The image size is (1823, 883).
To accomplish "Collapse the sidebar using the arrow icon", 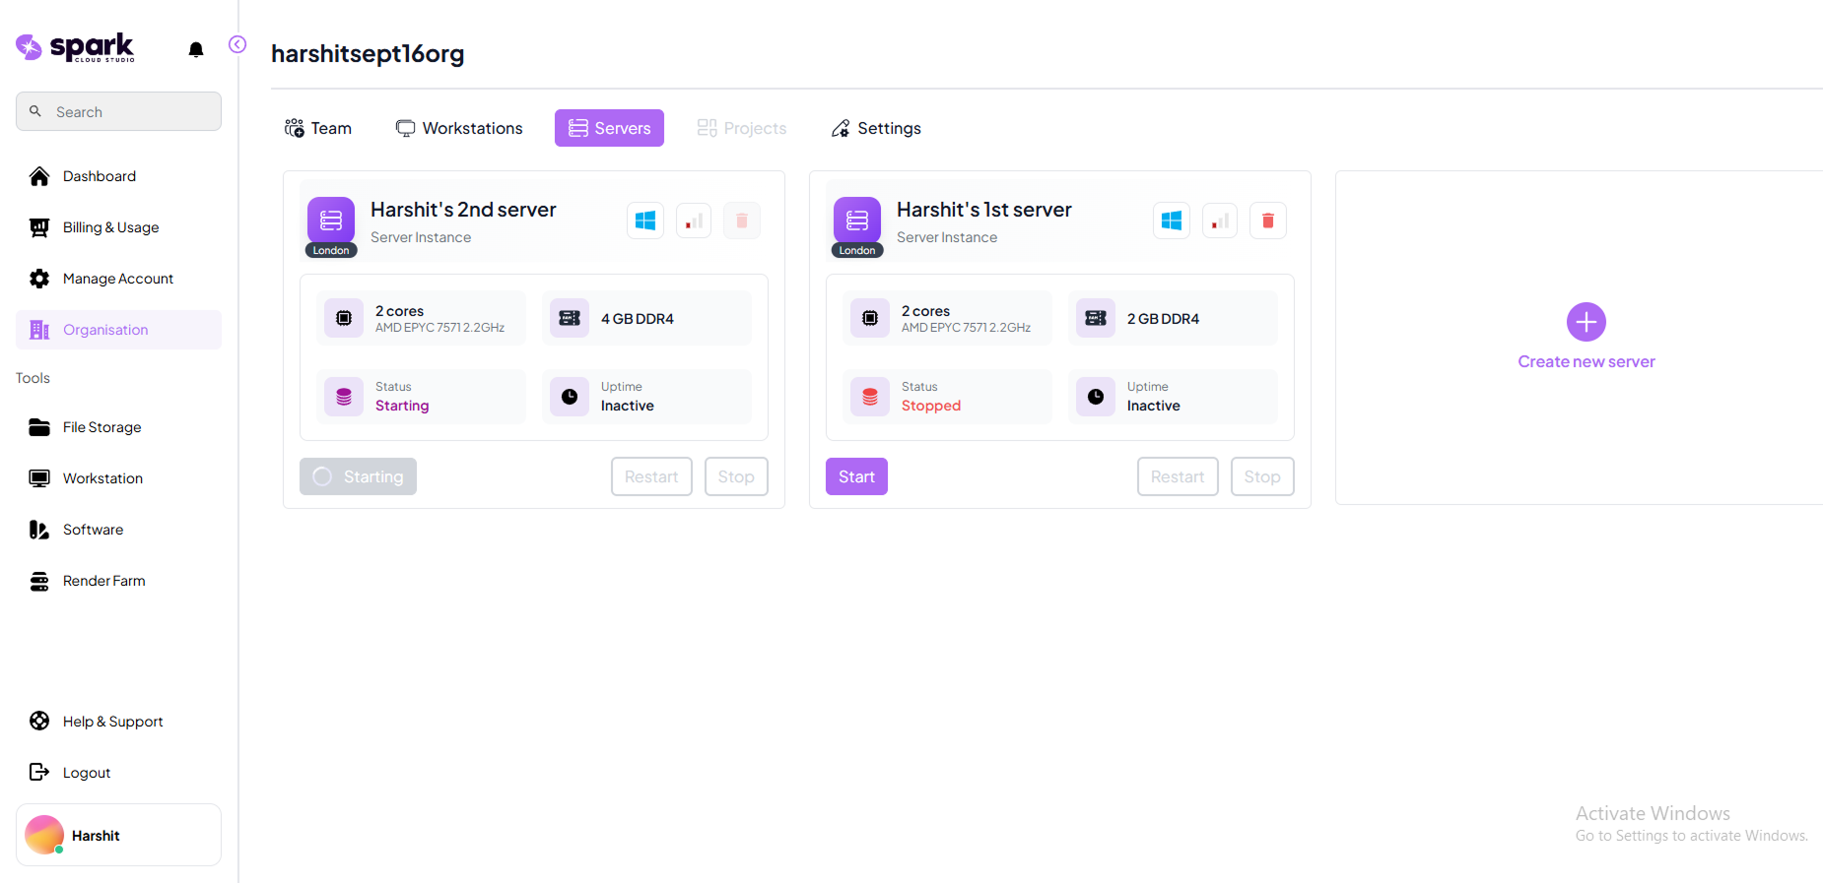I will [x=237, y=44].
